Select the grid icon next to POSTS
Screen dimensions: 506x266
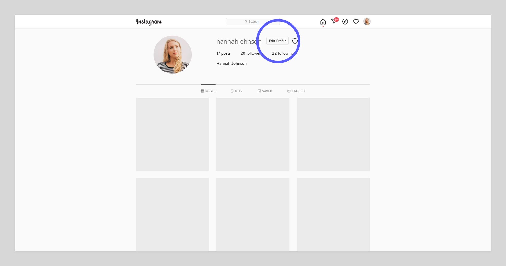[x=202, y=91]
